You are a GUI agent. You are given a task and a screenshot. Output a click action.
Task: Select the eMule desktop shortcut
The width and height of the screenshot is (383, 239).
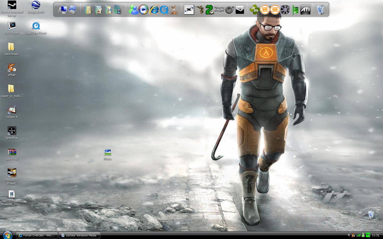pyautogui.click(x=12, y=70)
